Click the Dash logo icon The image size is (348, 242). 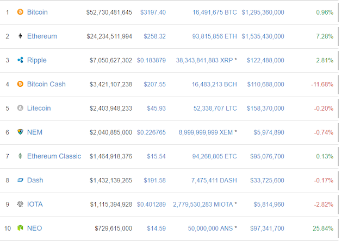21,180
